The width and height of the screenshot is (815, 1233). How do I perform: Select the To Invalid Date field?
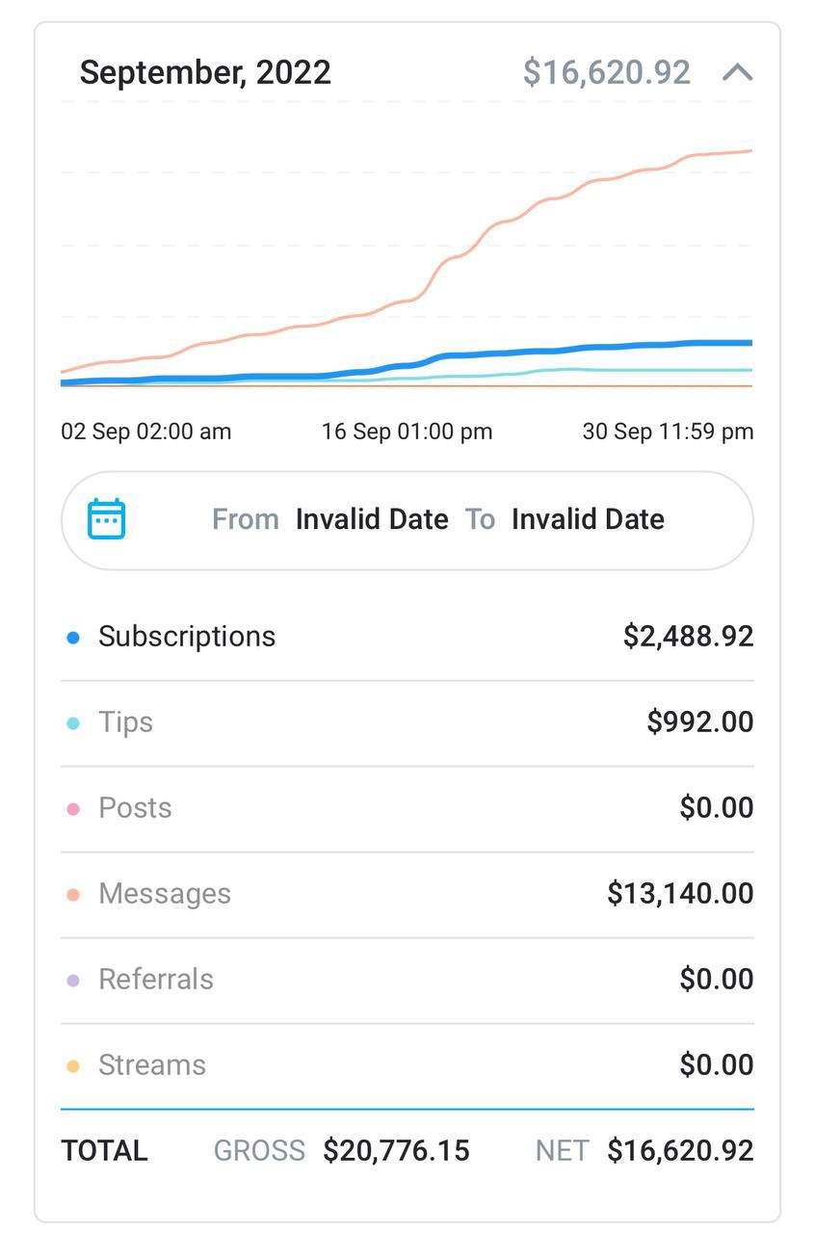tap(588, 519)
